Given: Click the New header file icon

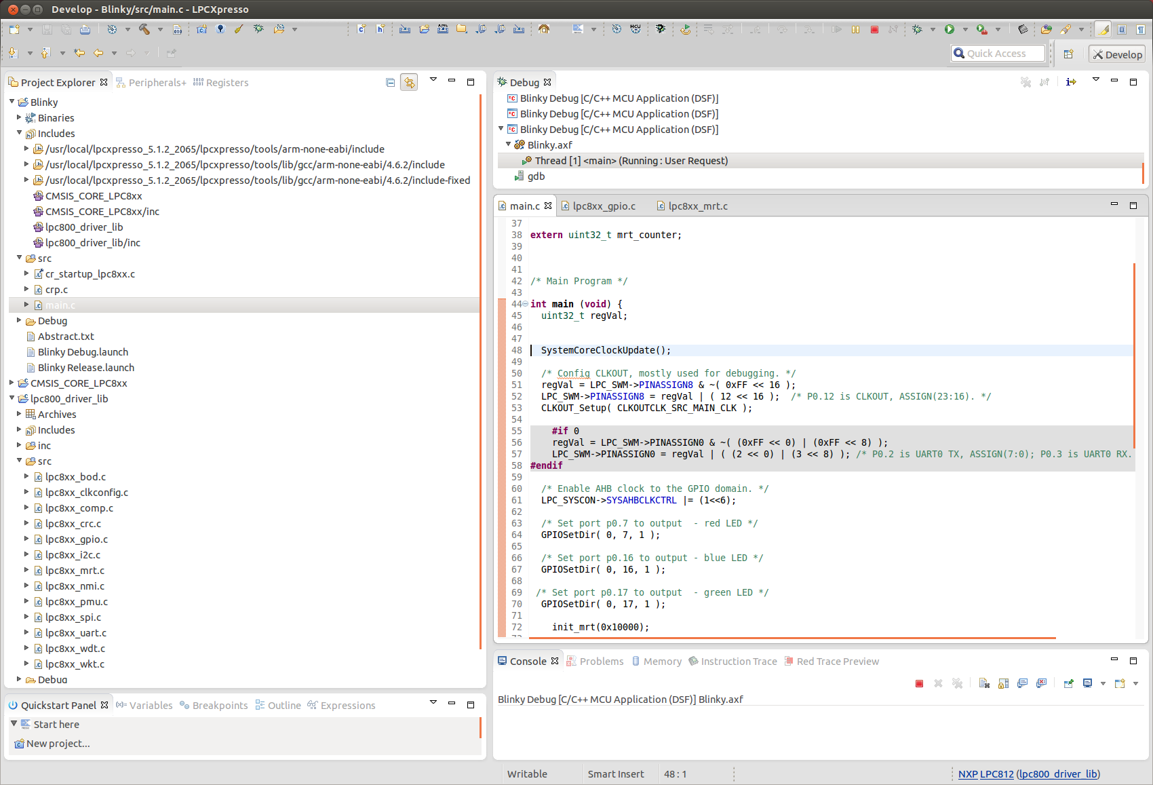Looking at the screenshot, I should pos(380,29).
